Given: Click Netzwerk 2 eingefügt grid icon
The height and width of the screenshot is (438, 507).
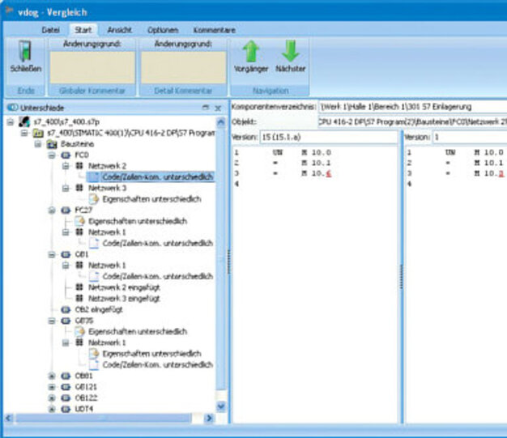Looking at the screenshot, I should pyautogui.click(x=79, y=287).
